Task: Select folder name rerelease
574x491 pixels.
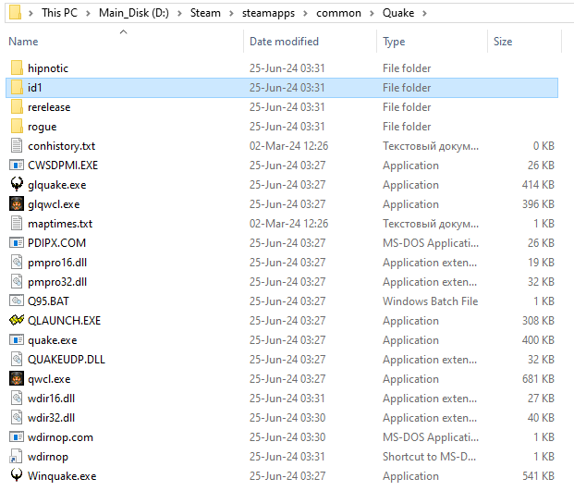Action: click(x=49, y=107)
